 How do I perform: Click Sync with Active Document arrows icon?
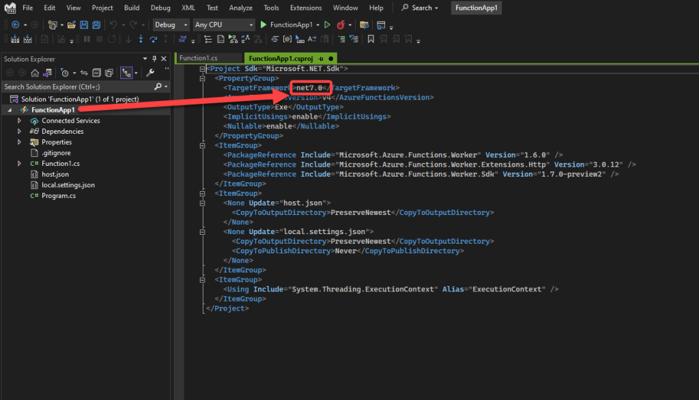point(84,72)
